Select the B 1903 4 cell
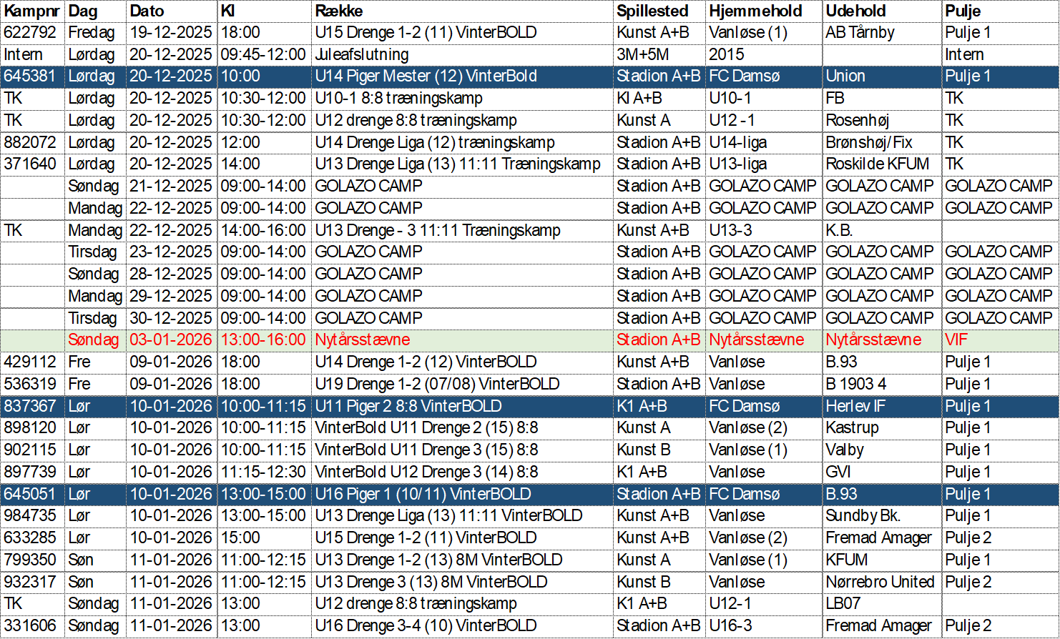The width and height of the screenshot is (1060, 639). click(856, 384)
